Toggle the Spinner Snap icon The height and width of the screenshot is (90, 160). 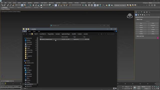point(67,5)
